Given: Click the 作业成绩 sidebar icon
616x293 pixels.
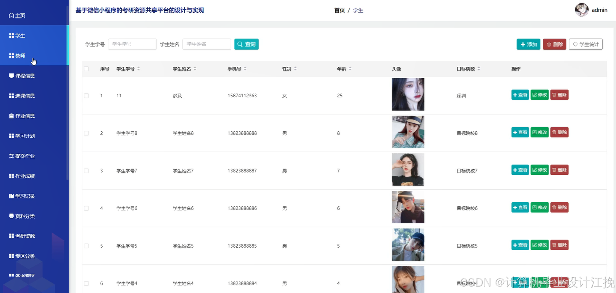Looking at the screenshot, I should click(x=11, y=176).
